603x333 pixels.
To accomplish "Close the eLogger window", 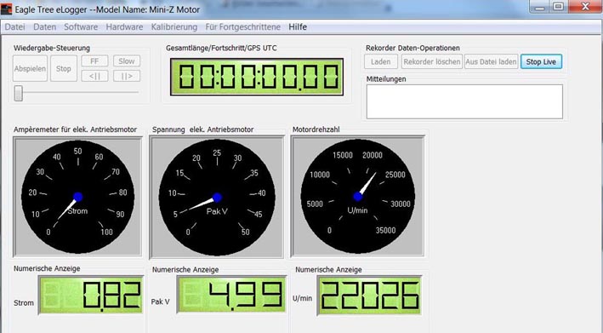I will (x=585, y=7).
